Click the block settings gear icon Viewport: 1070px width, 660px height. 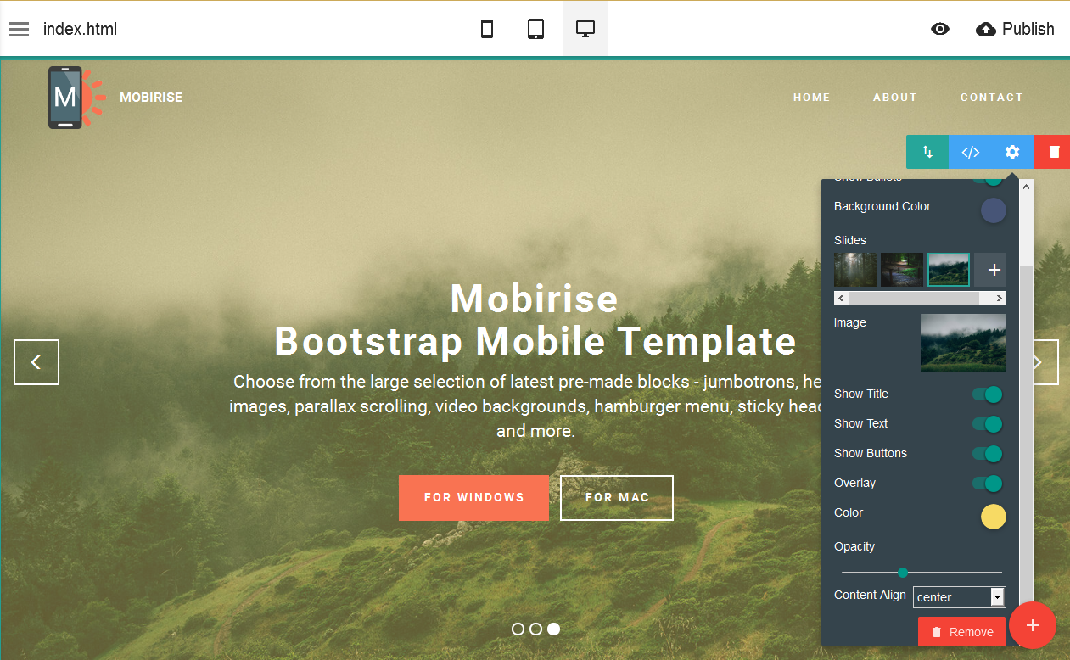click(x=1012, y=152)
